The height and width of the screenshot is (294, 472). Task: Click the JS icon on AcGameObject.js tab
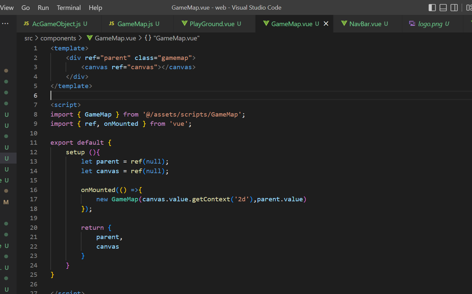26,24
